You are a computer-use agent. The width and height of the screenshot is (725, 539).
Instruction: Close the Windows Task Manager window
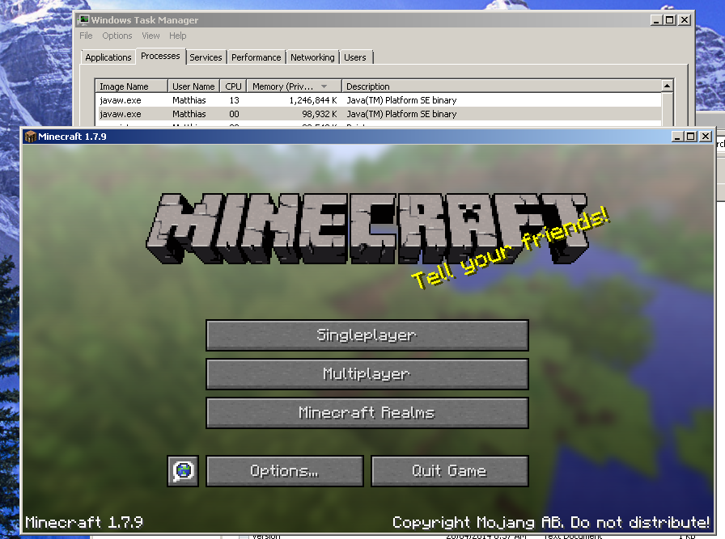685,20
